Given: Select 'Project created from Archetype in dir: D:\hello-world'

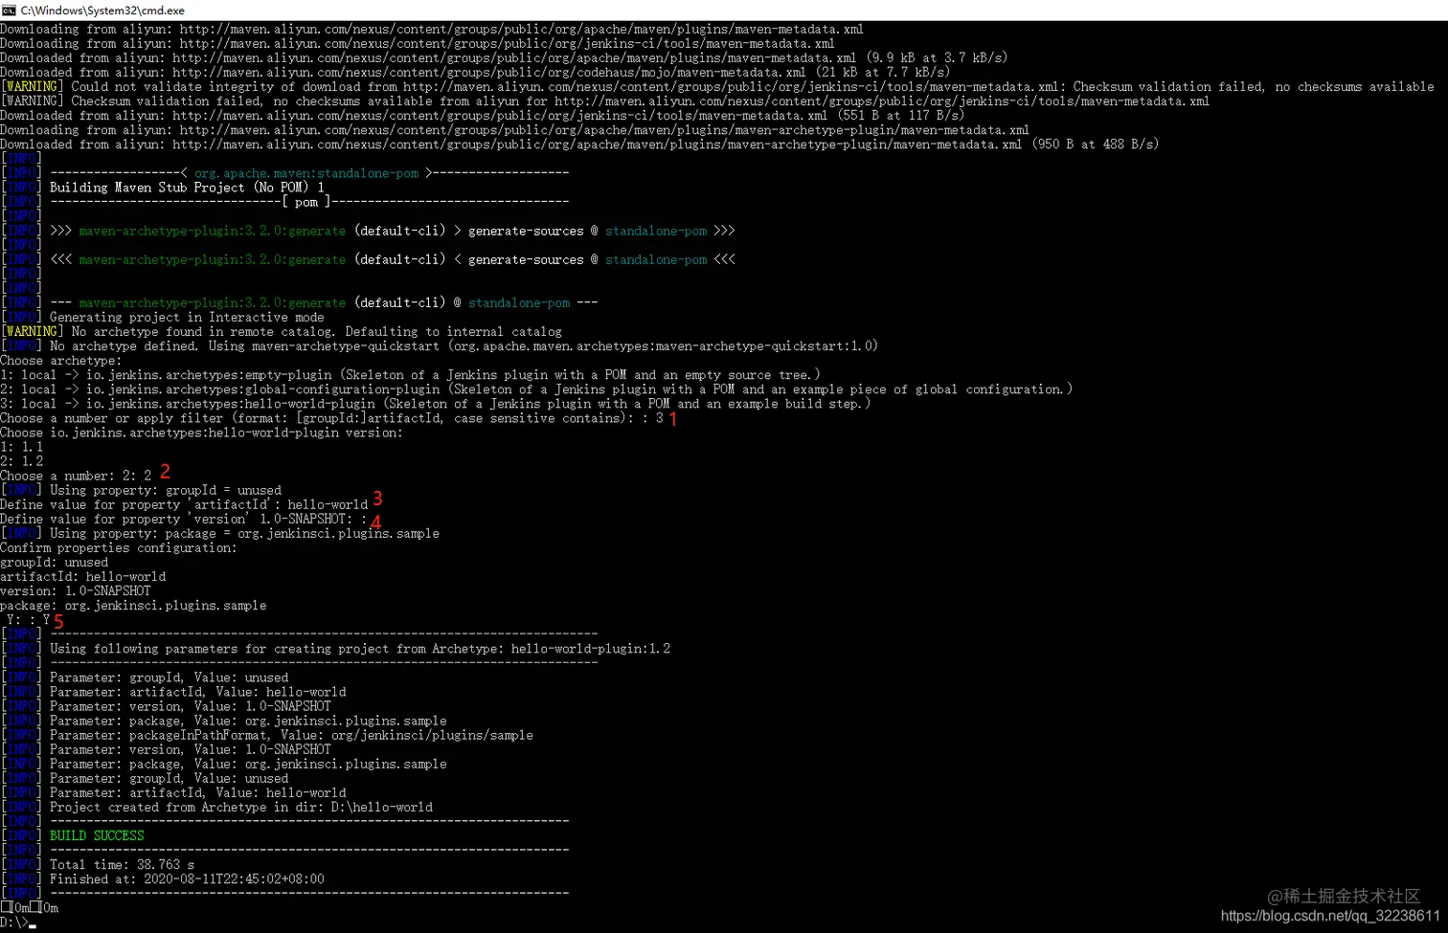Looking at the screenshot, I should pyautogui.click(x=241, y=807).
